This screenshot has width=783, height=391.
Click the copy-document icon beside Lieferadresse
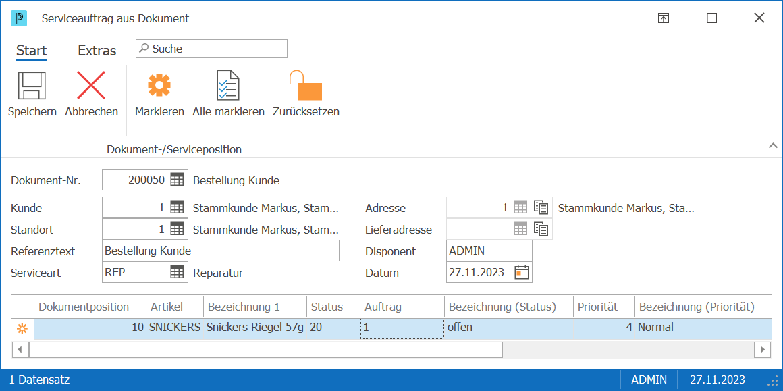point(541,229)
